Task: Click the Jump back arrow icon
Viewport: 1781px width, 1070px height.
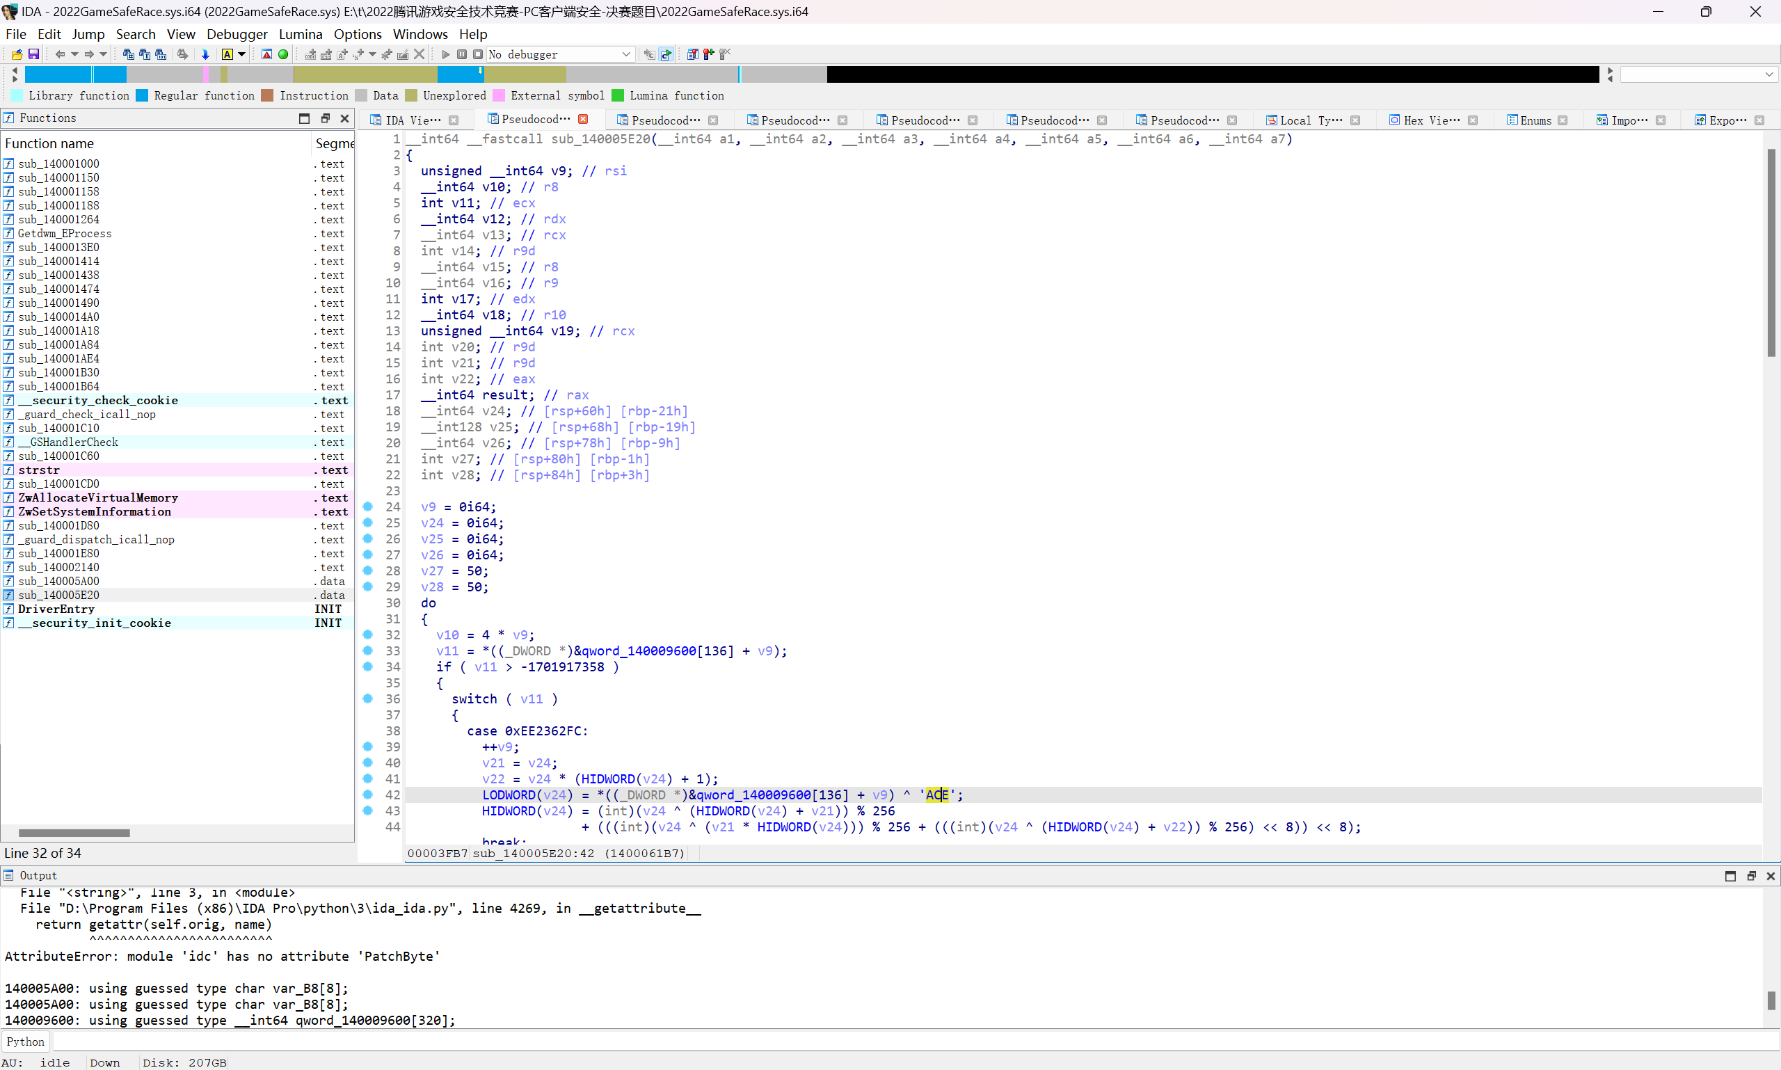Action: (x=60, y=54)
